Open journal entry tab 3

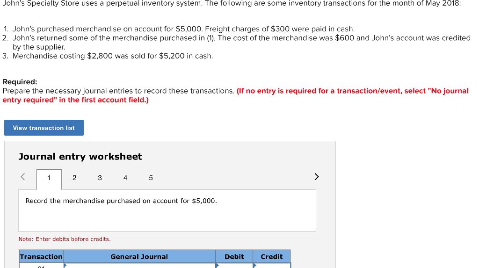pos(100,178)
